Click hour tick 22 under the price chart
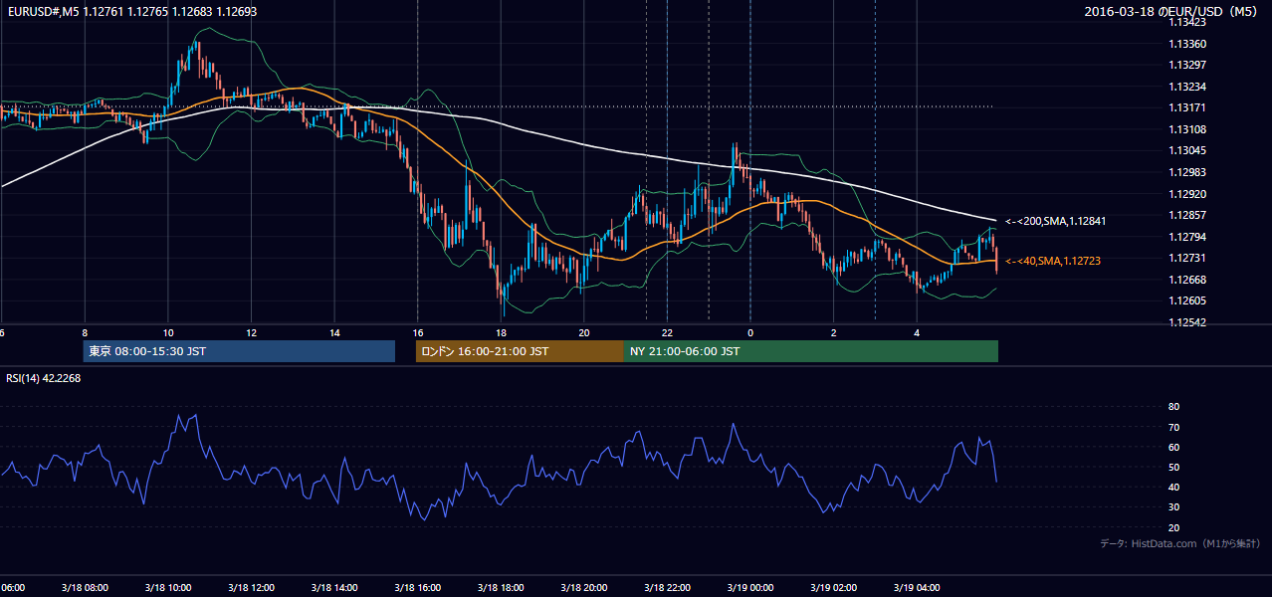The image size is (1272, 597). [667, 333]
